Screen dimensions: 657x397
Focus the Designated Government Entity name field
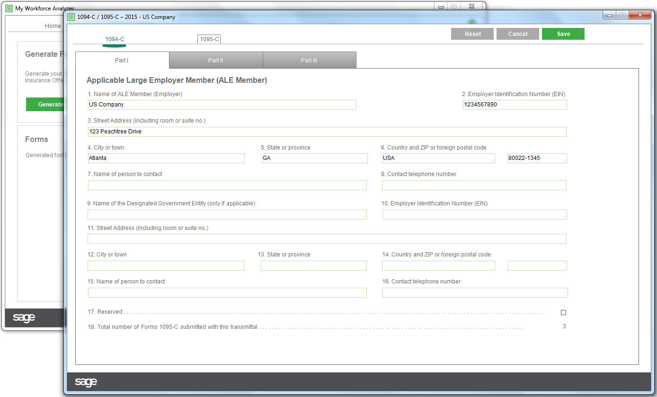point(227,214)
